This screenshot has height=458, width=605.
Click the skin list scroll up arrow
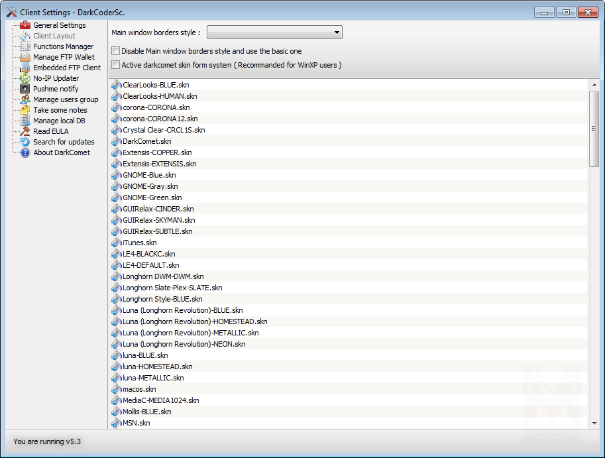click(594, 84)
